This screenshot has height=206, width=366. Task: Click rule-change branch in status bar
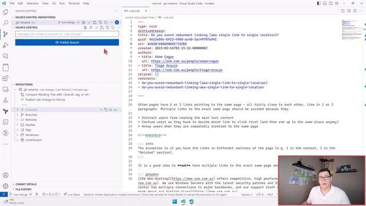click(x=19, y=195)
